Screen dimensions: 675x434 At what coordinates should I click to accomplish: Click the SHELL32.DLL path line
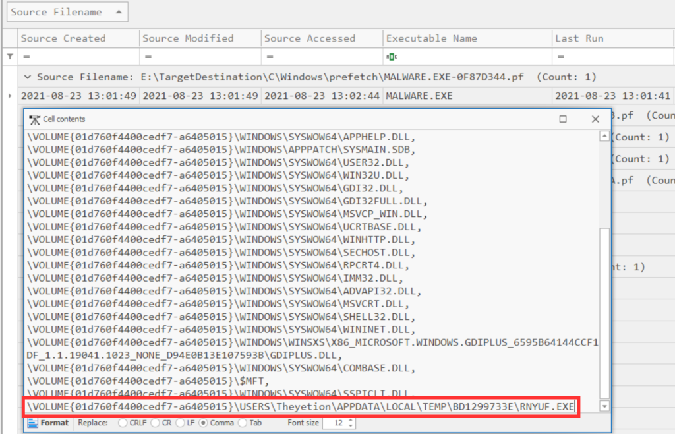pos(221,317)
